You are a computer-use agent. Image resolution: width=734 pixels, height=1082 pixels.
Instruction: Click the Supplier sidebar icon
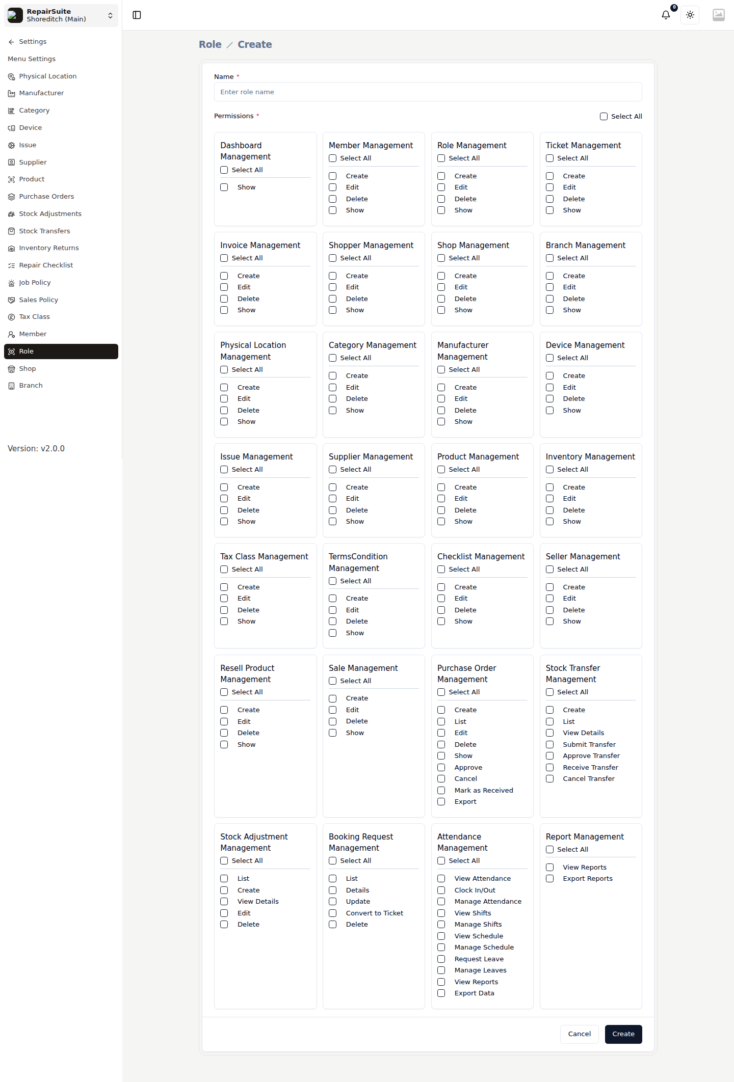click(11, 163)
